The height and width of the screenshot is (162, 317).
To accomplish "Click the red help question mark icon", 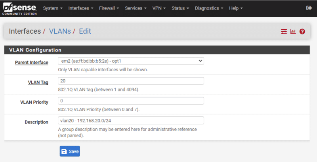I will 302,31.
